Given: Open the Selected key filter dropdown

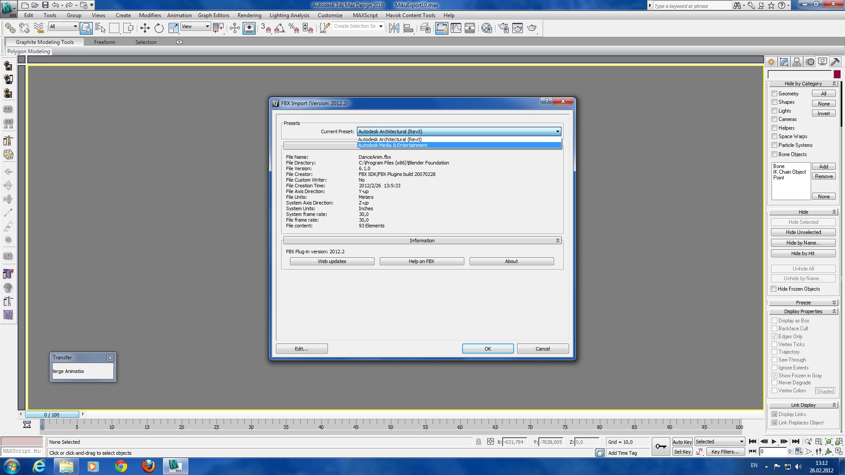Looking at the screenshot, I should (x=720, y=442).
